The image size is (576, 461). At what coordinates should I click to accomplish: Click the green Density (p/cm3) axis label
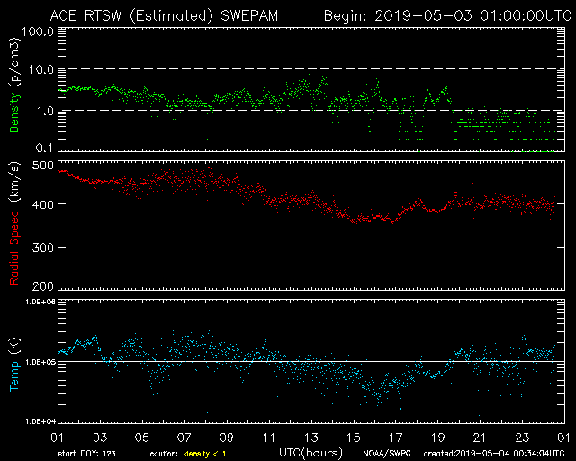coord(14,90)
